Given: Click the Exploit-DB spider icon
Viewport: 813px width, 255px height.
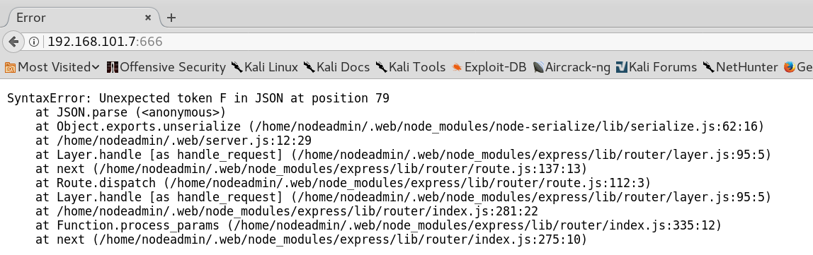Looking at the screenshot, I should [457, 67].
